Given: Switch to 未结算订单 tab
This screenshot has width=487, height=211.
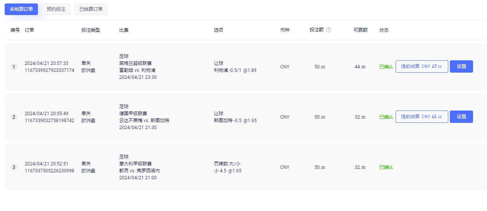Looking at the screenshot, I should click(21, 9).
